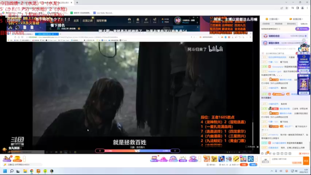
Task: Select the 日活跃度 daily activity tab
Action: [266, 24]
